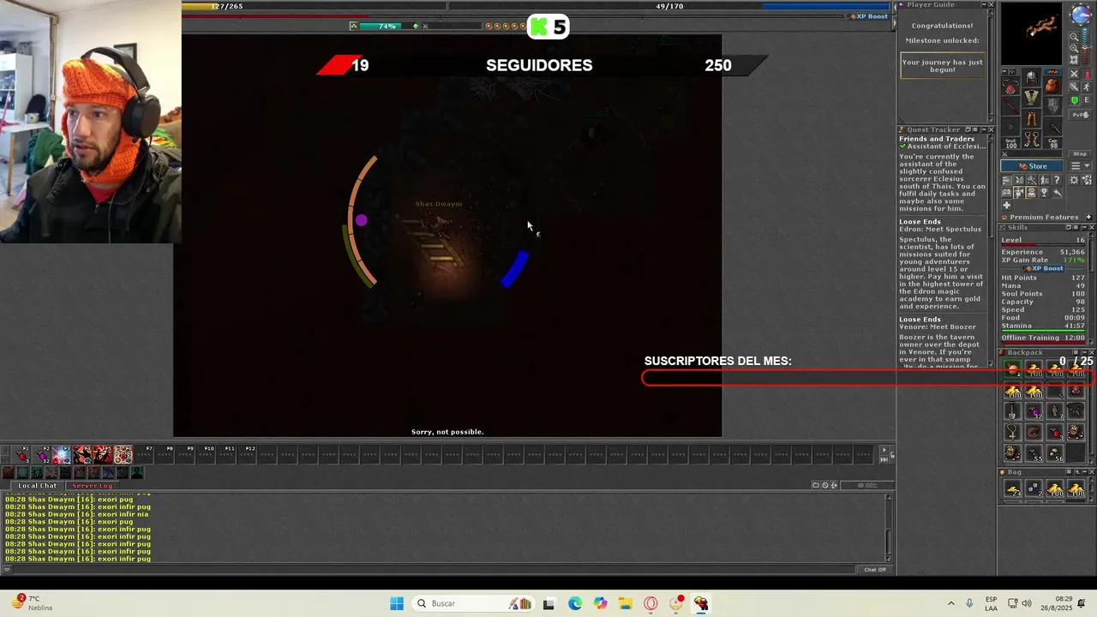
Task: Click the Stop button
Action: coord(1080,153)
